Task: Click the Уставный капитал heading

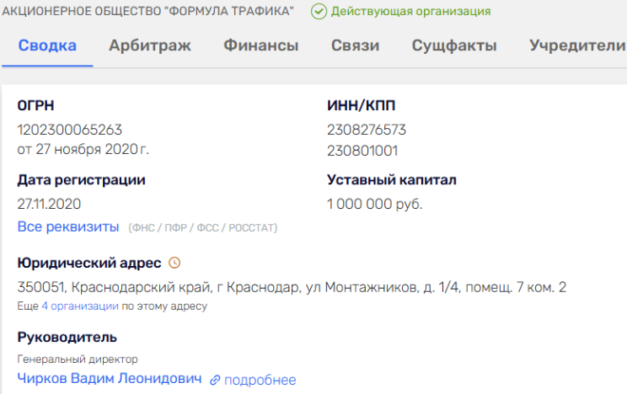Action: point(392,180)
